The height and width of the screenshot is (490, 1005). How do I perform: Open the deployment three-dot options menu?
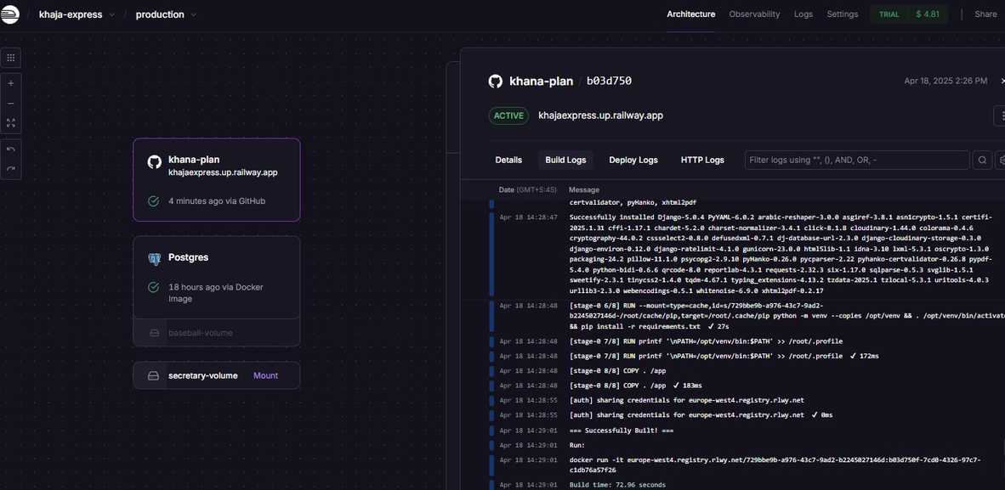998,115
